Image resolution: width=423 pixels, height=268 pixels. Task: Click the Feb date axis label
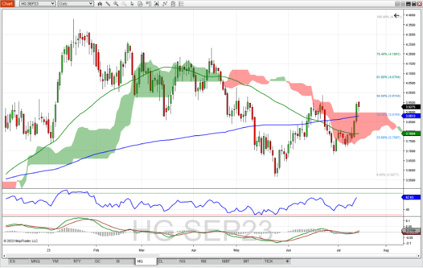tap(96, 250)
